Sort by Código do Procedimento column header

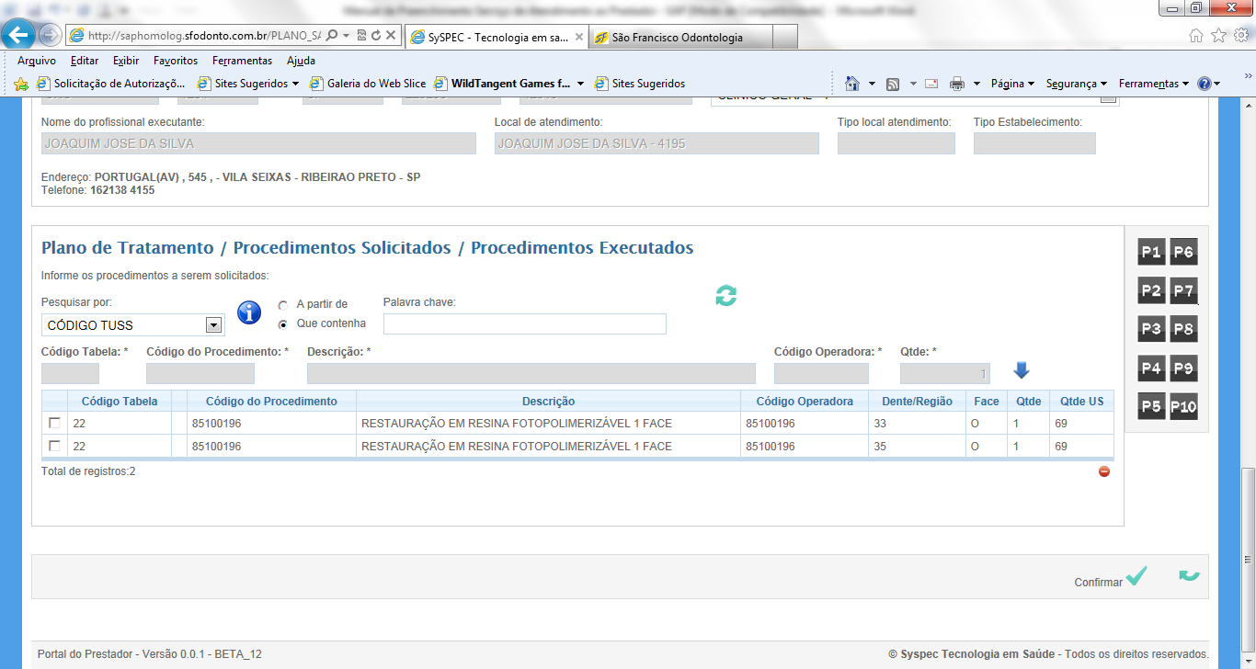click(x=271, y=402)
